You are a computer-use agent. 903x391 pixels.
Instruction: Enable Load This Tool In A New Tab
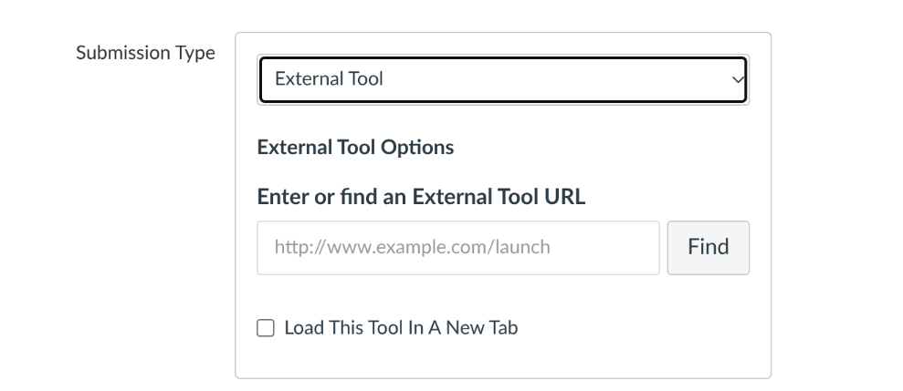pos(266,328)
